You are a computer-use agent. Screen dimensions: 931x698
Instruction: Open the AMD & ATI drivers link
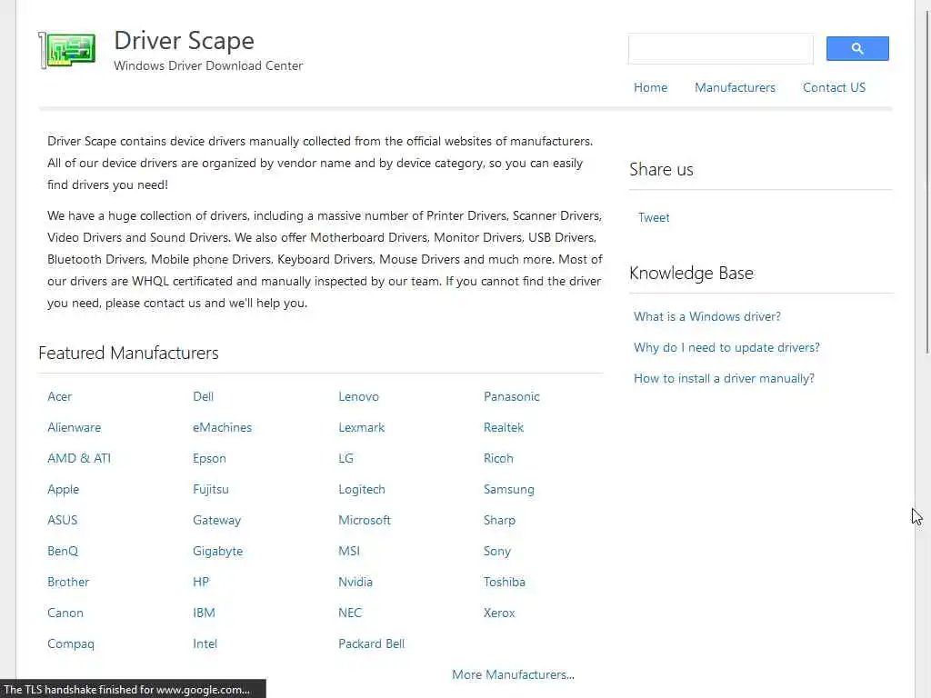pyautogui.click(x=79, y=458)
